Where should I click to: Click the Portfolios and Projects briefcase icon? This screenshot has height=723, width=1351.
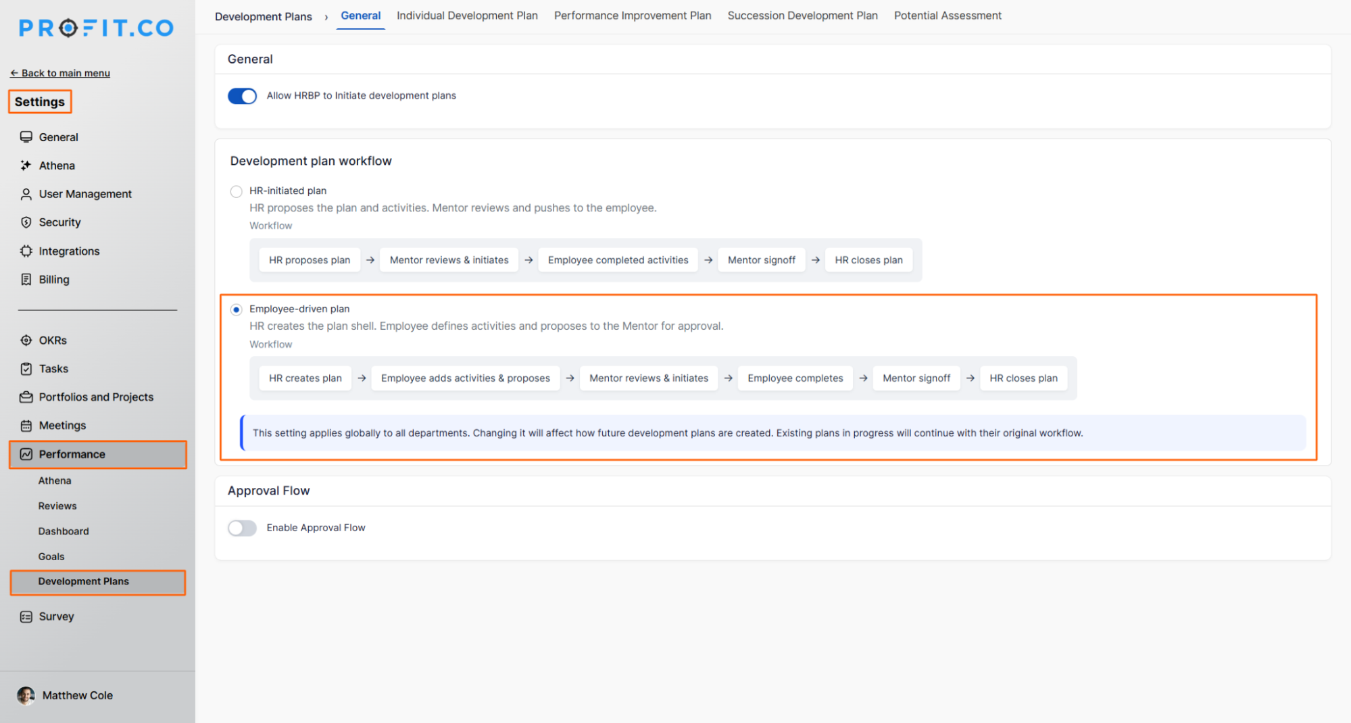(x=26, y=397)
